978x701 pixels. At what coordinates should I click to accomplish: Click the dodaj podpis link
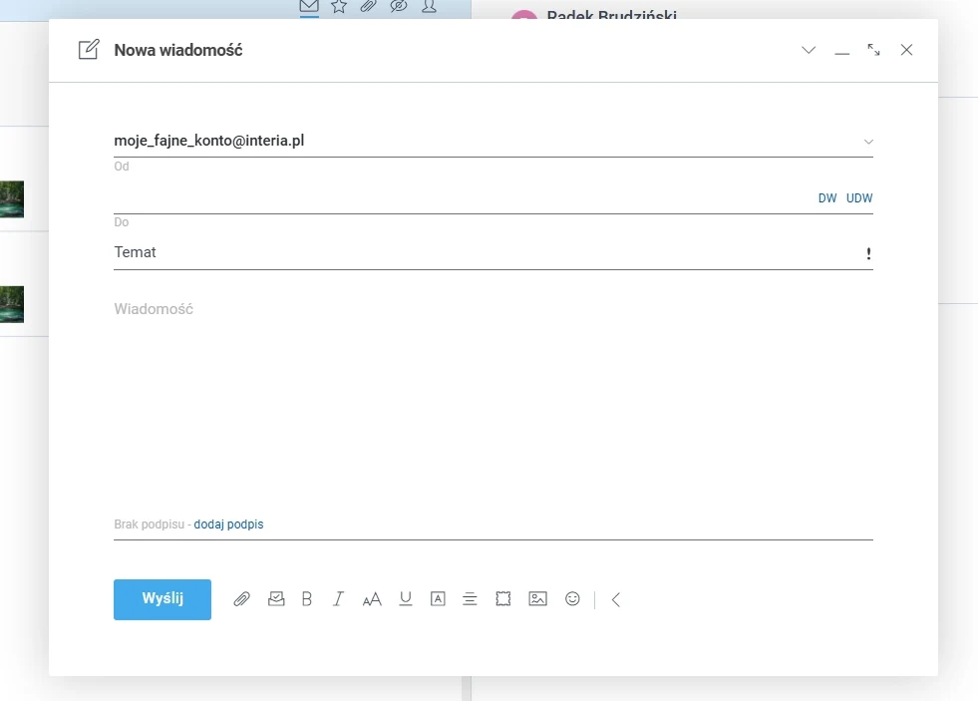click(x=228, y=525)
